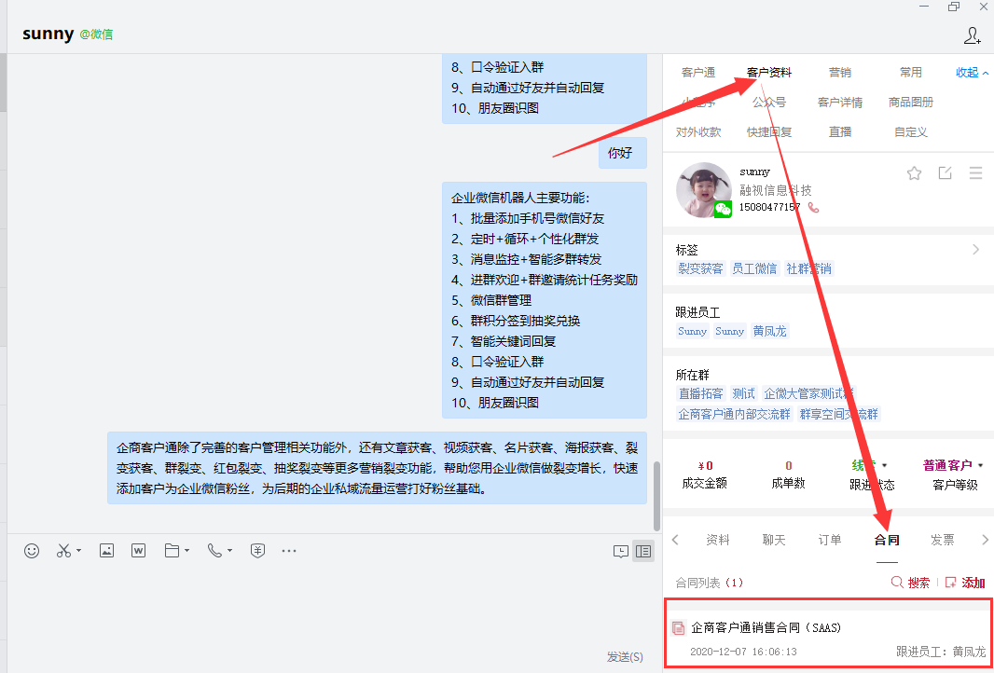The image size is (994, 673).
Task: Edit customer profile with pencil icon
Action: tap(946, 172)
